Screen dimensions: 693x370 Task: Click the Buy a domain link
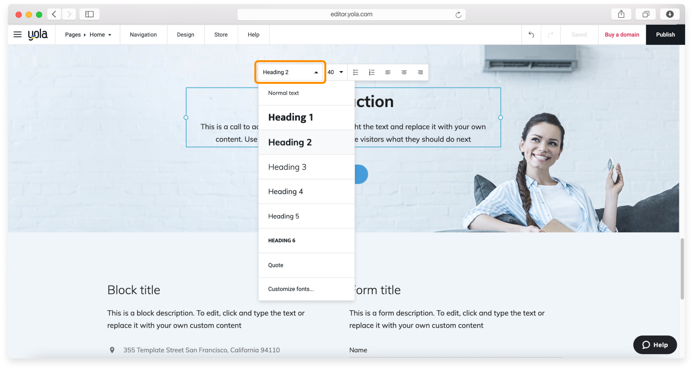tap(622, 35)
